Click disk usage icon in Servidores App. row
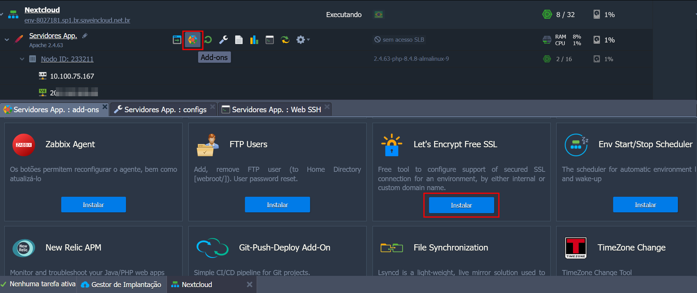 597,39
